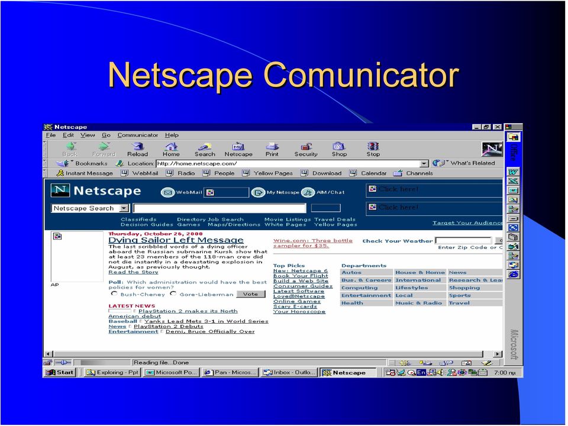
Task: Open Calendar in personal toolbar
Action: coord(368,173)
